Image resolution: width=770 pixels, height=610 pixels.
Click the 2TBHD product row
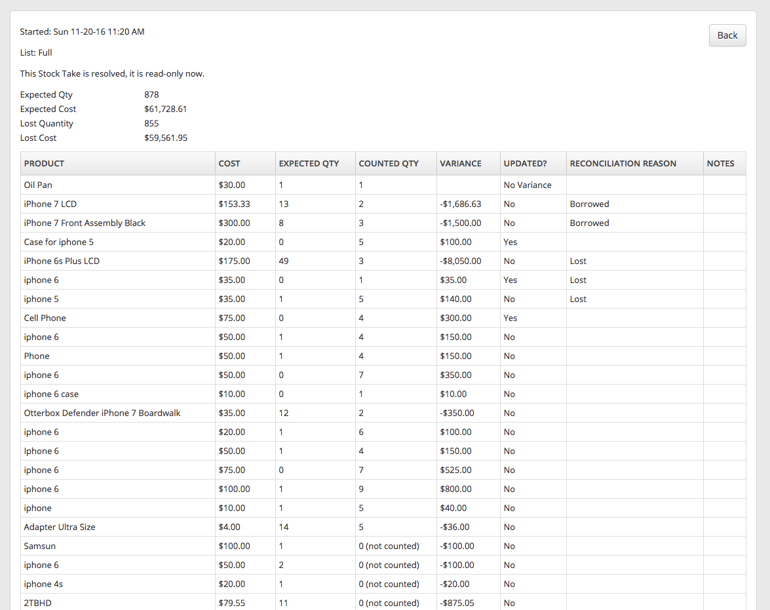click(x=37, y=603)
